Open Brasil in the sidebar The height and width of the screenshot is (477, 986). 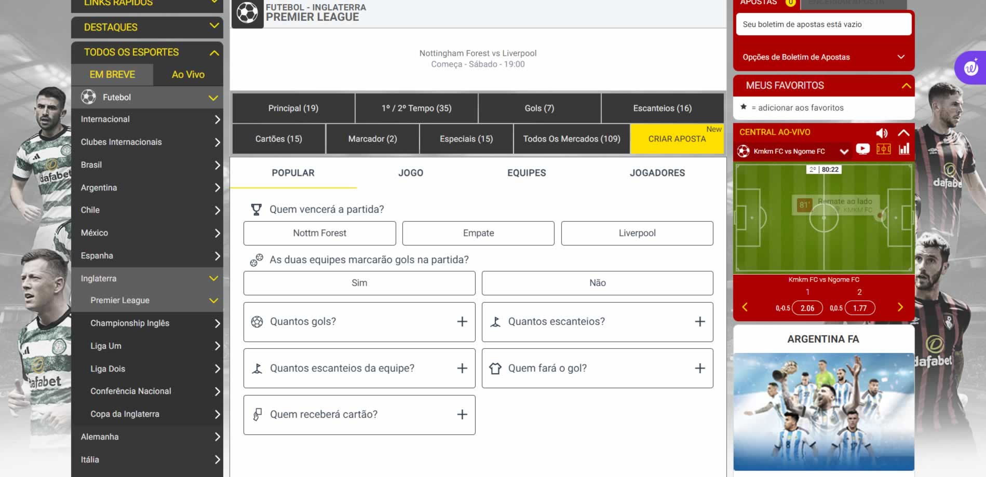147,165
